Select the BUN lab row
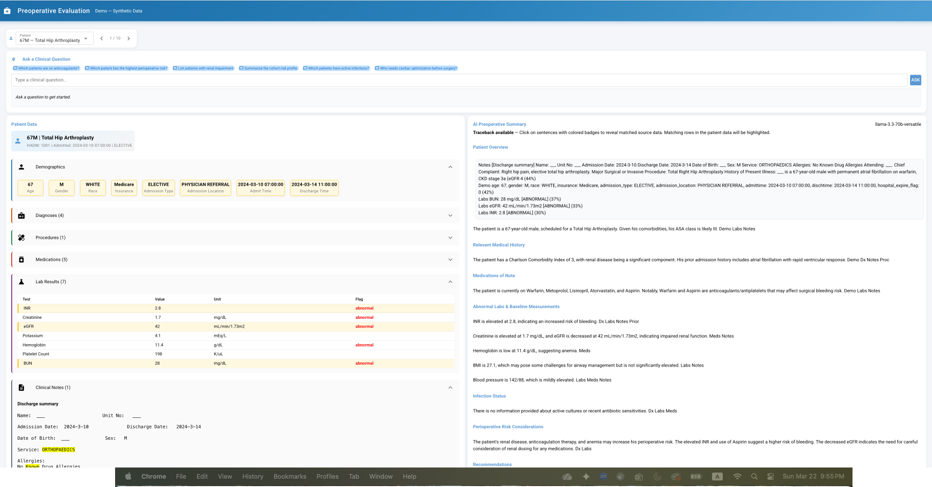The height and width of the screenshot is (487, 932). (x=236, y=363)
